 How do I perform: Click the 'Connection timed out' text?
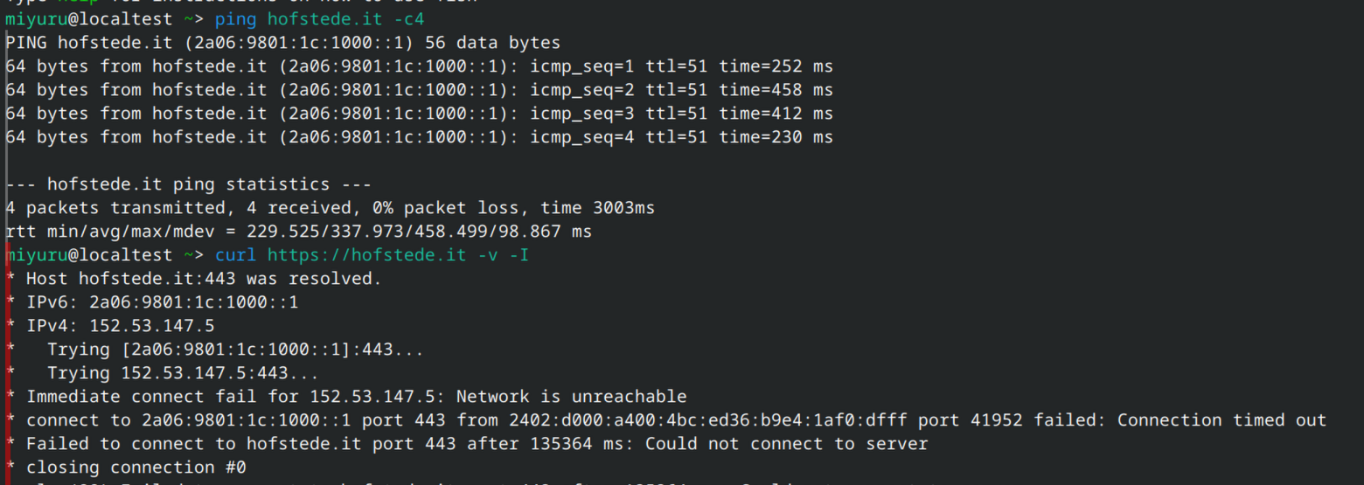coord(1221,420)
